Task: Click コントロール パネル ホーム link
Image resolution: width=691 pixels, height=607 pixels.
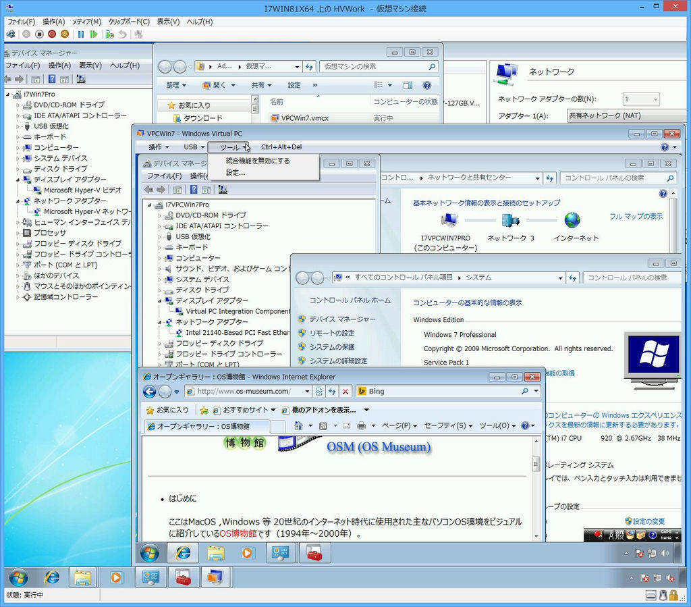Action: 350,300
